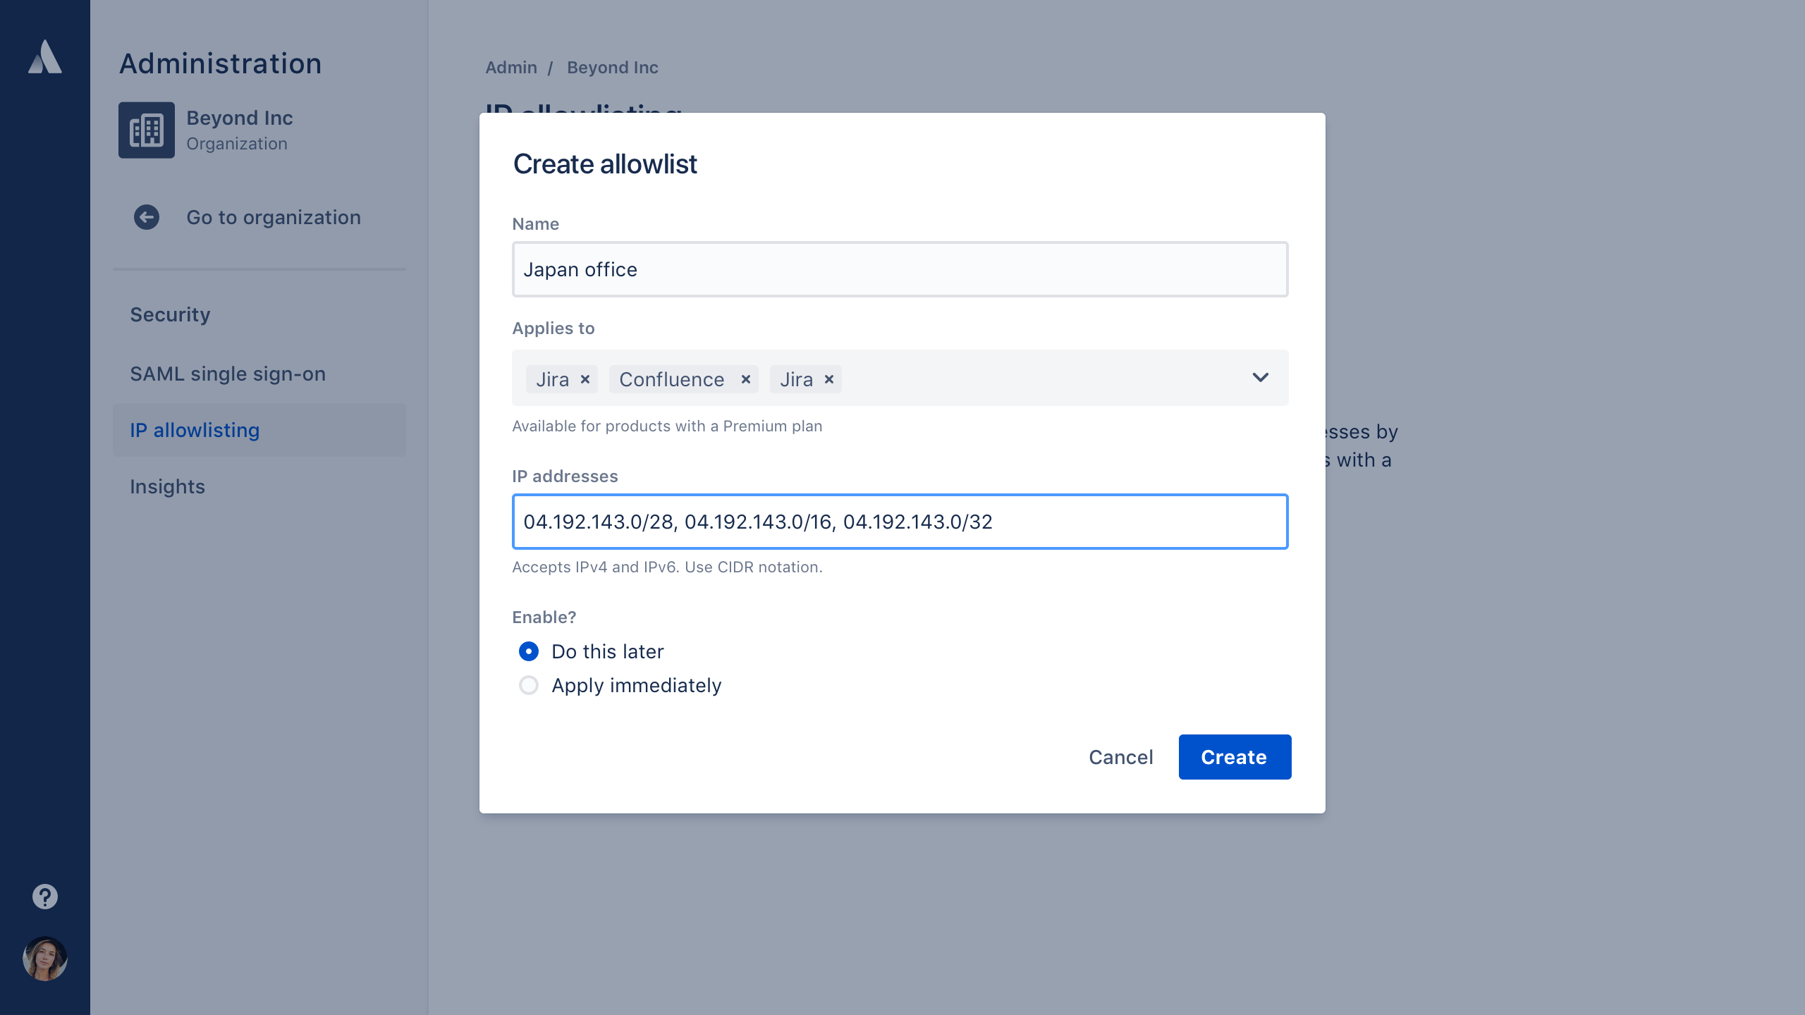Click the IP allowlisting sidebar icon
This screenshot has height=1015, width=1805.
coord(193,430)
